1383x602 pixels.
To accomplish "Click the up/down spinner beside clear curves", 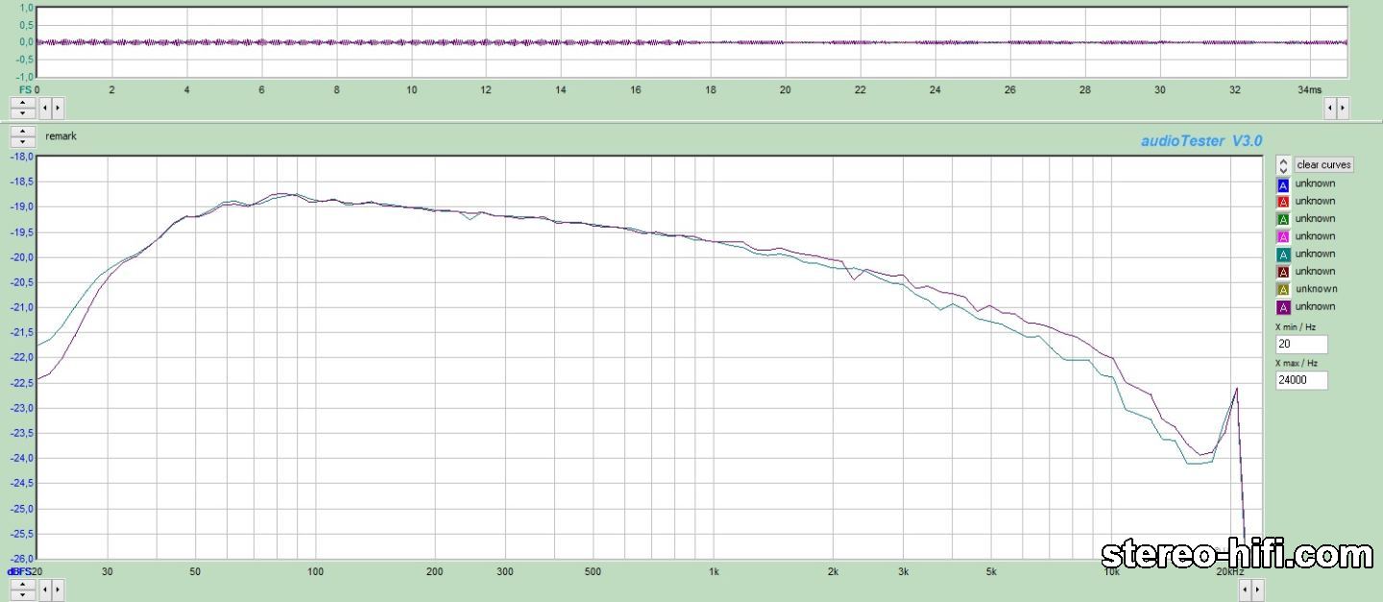I will click(1282, 165).
